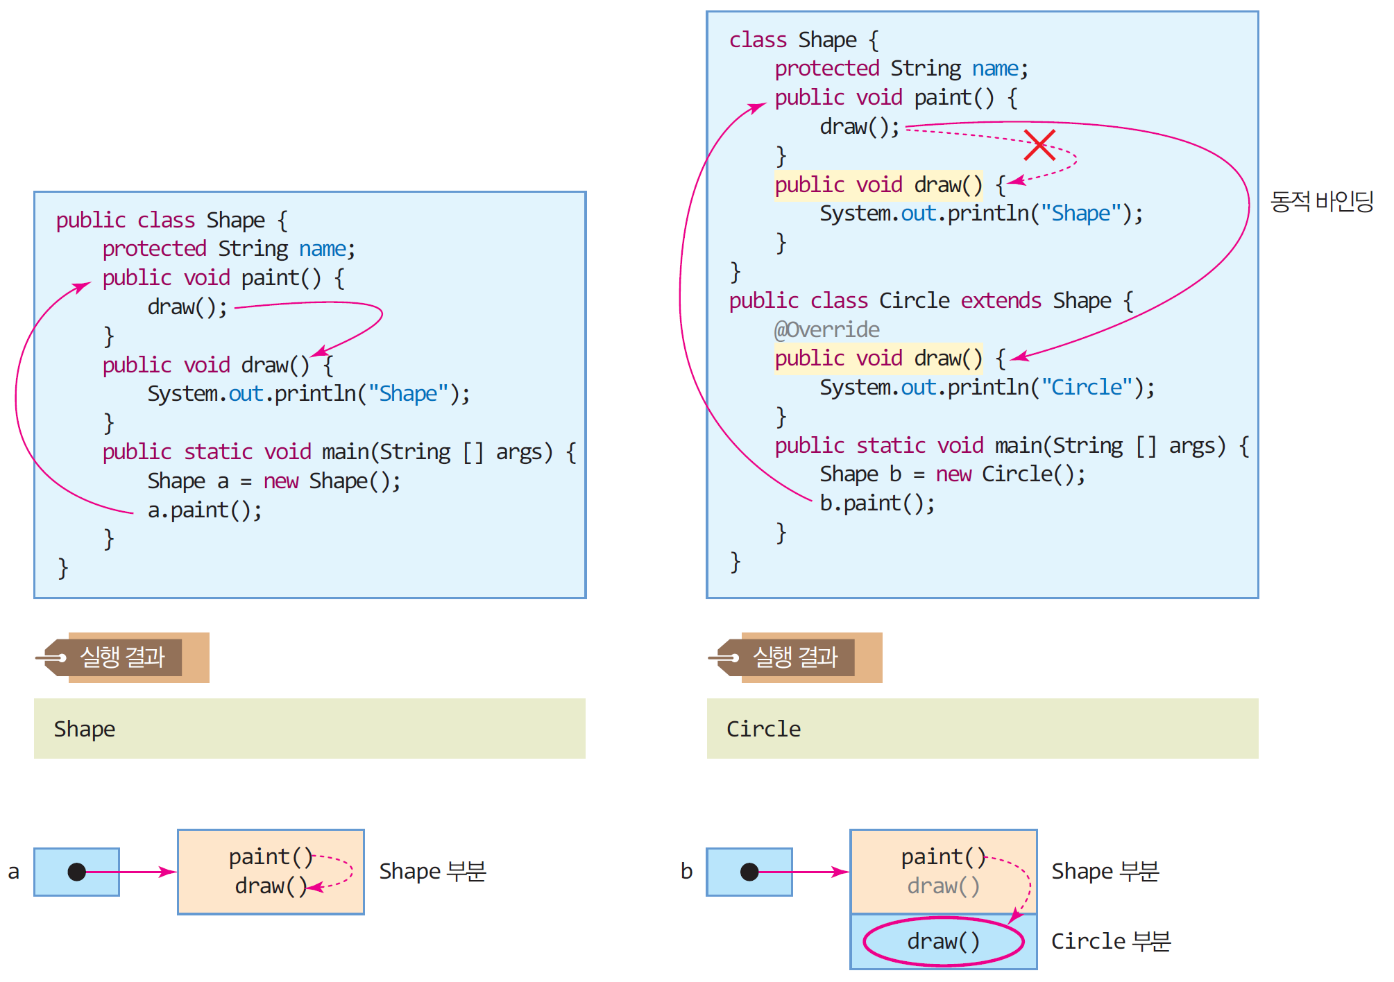Click the reference box for variable a
Image resolution: width=1394 pixels, height=982 pixels.
pyautogui.click(x=76, y=872)
